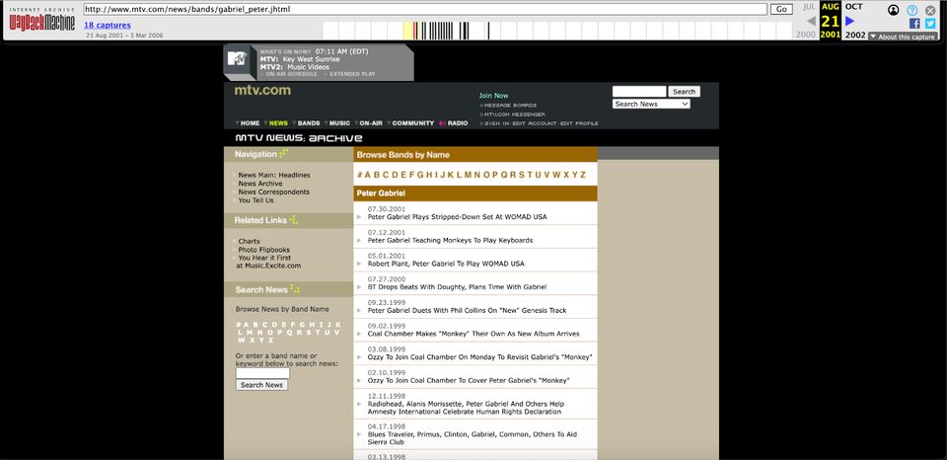The height and width of the screenshot is (460, 947).
Task: Open BT Drops Beats With Doughty article
Action: 457,287
